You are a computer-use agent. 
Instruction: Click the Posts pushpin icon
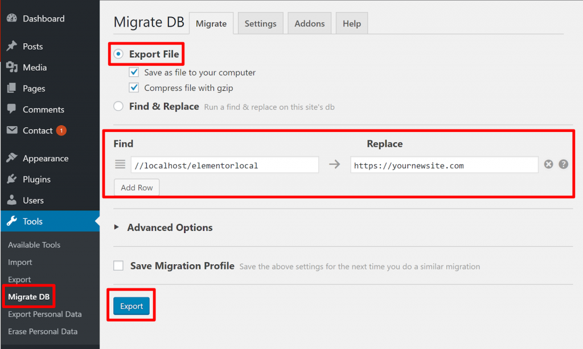[x=11, y=47]
